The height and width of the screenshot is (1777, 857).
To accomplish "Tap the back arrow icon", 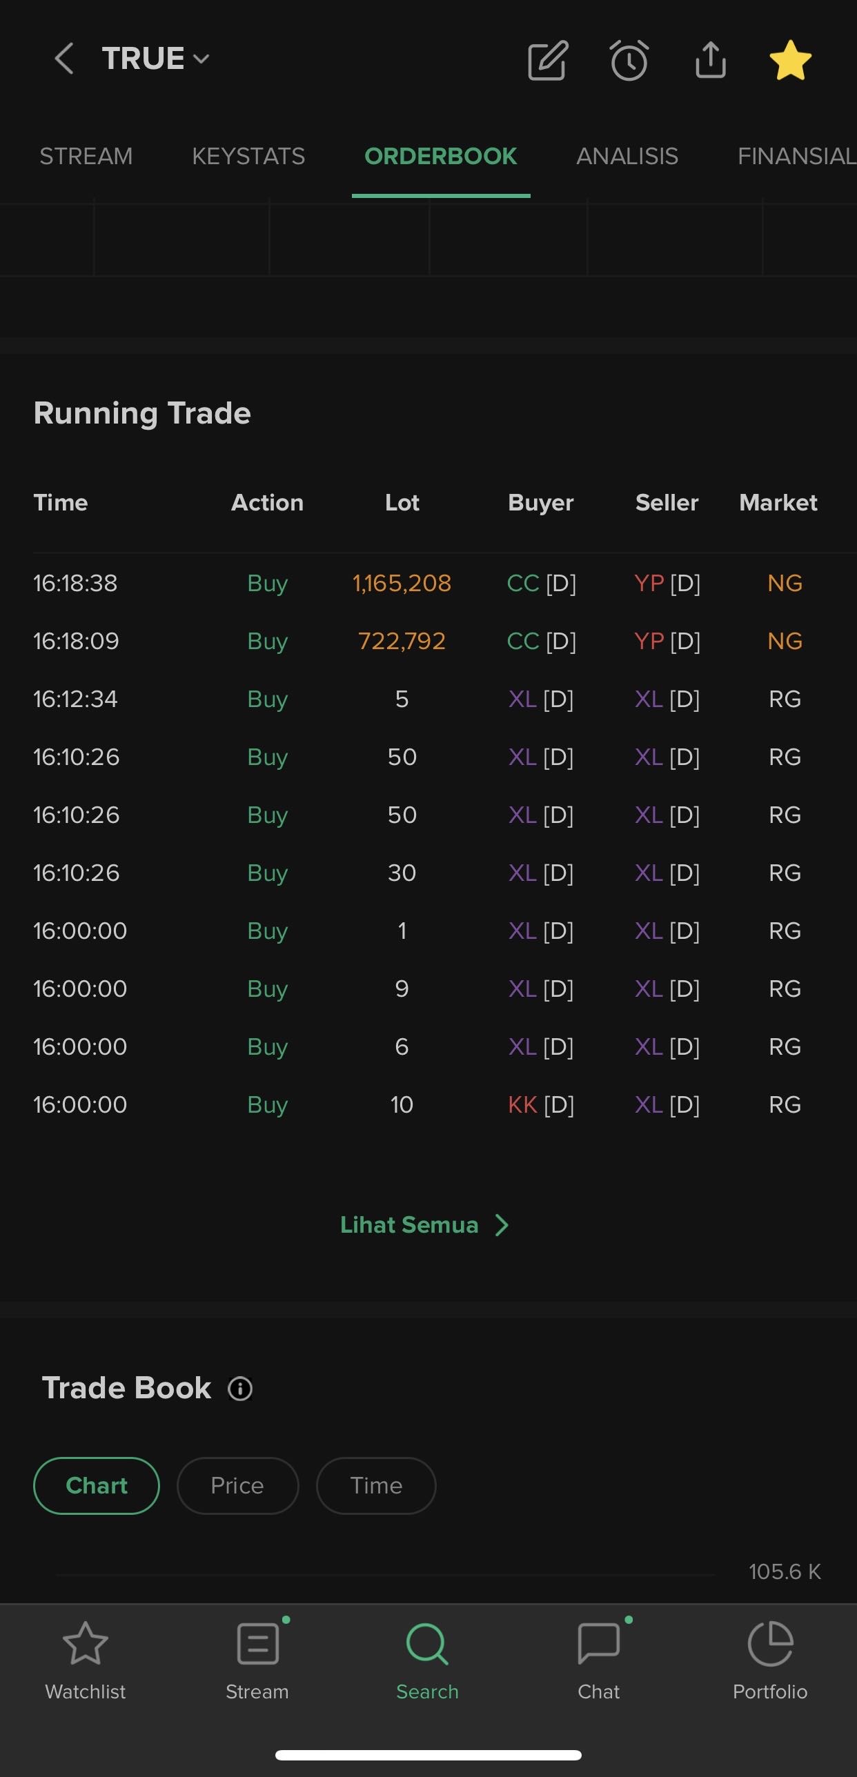I will click(x=64, y=59).
